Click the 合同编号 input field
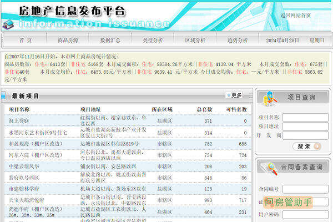 [x=305, y=189]
